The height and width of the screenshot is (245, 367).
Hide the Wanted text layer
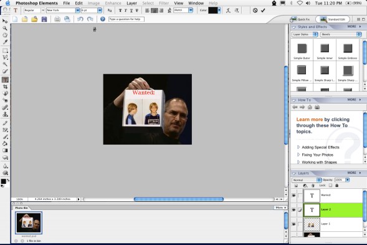[x=293, y=195]
